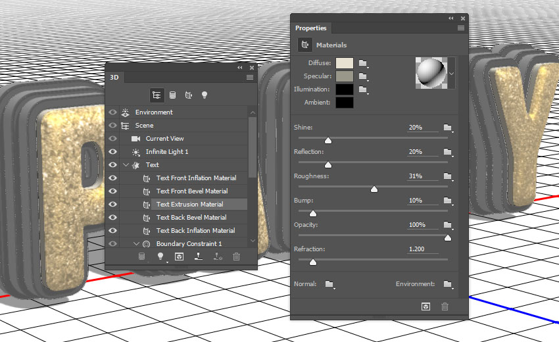Viewport: 559px width, 342px height.
Task: Hide the Infinite Light 1 layer
Action: [112, 152]
